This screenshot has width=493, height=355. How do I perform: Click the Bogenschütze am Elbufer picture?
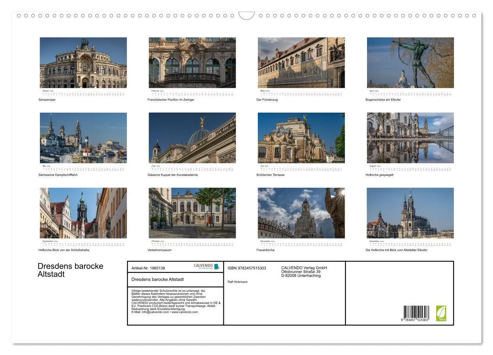pos(410,63)
